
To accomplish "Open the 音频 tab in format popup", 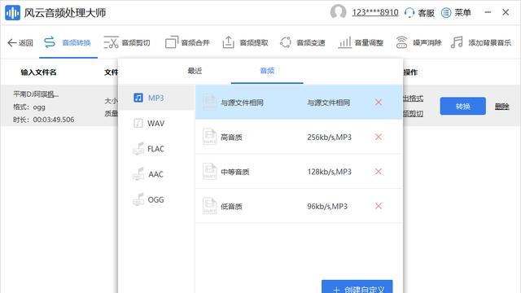I will point(267,71).
